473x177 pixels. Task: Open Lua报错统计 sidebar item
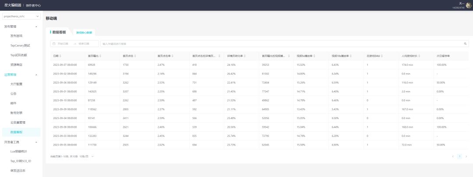click(x=19, y=151)
